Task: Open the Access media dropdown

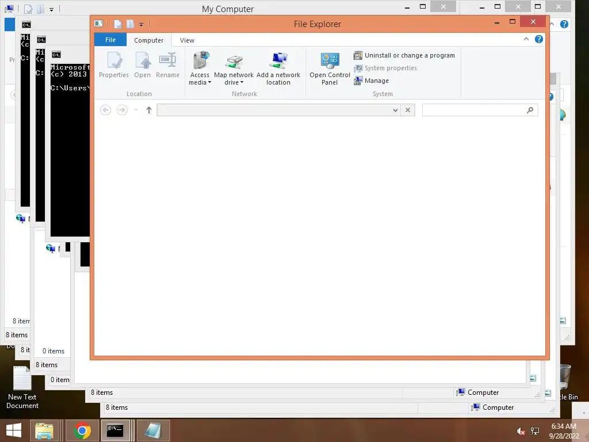Action: pos(200,68)
